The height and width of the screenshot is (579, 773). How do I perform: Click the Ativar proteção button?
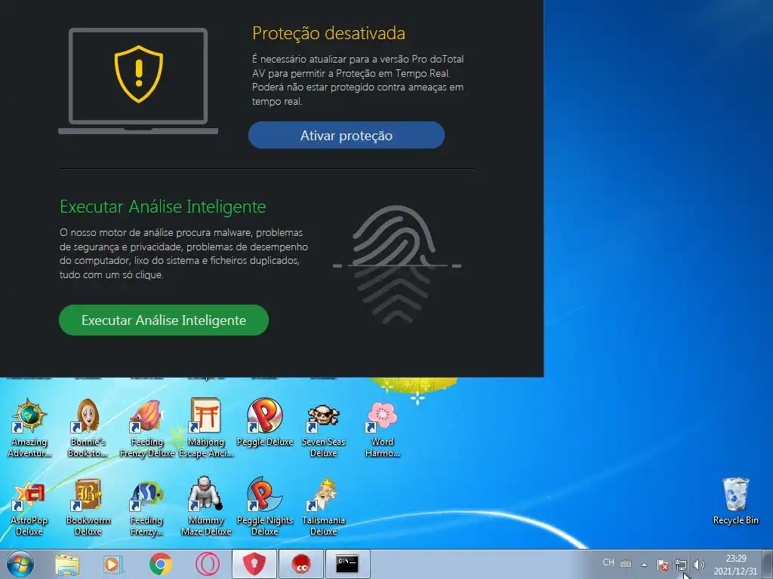click(x=346, y=136)
